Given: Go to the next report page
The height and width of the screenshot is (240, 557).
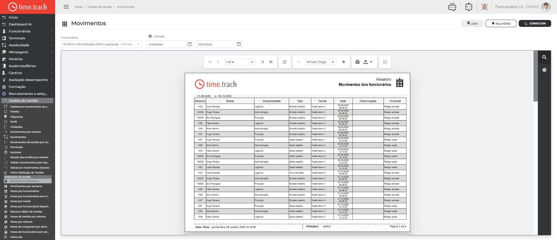Looking at the screenshot, I should [263, 62].
